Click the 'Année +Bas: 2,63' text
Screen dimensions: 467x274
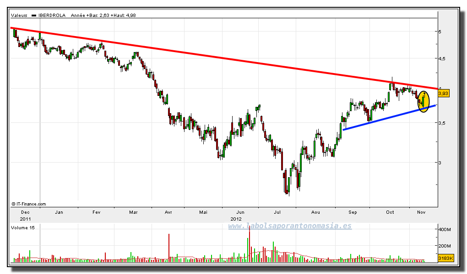click(90, 15)
